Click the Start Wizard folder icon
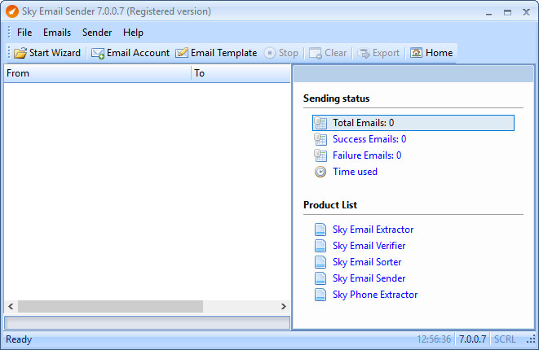 tap(20, 53)
